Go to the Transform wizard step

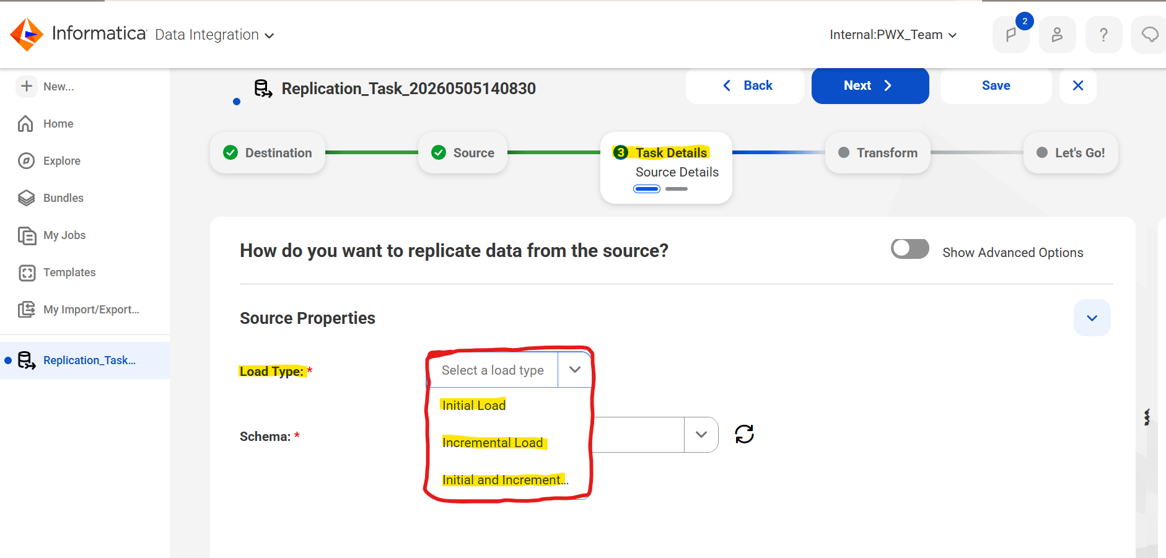[878, 153]
